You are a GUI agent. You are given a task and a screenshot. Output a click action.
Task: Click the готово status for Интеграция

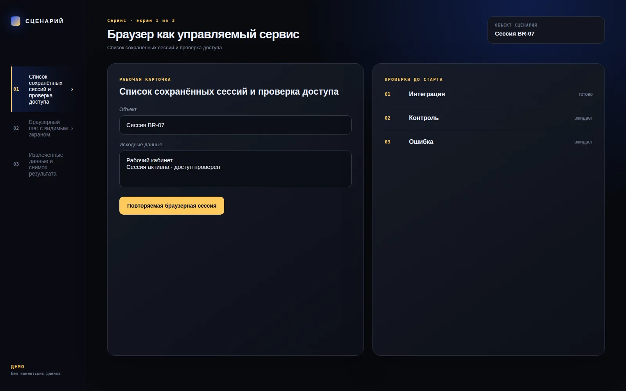[586, 94]
